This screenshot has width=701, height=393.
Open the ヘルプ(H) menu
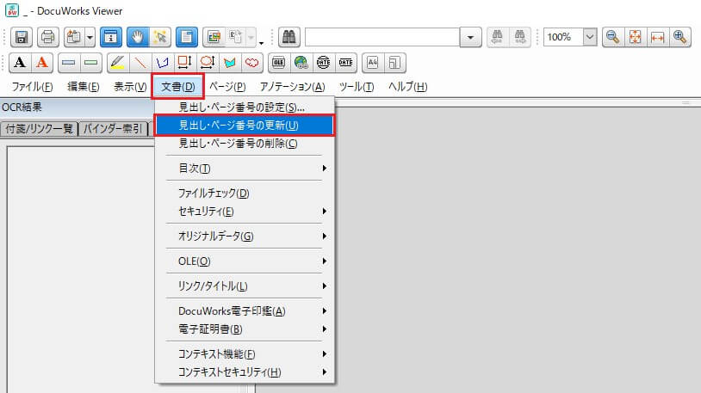[407, 86]
